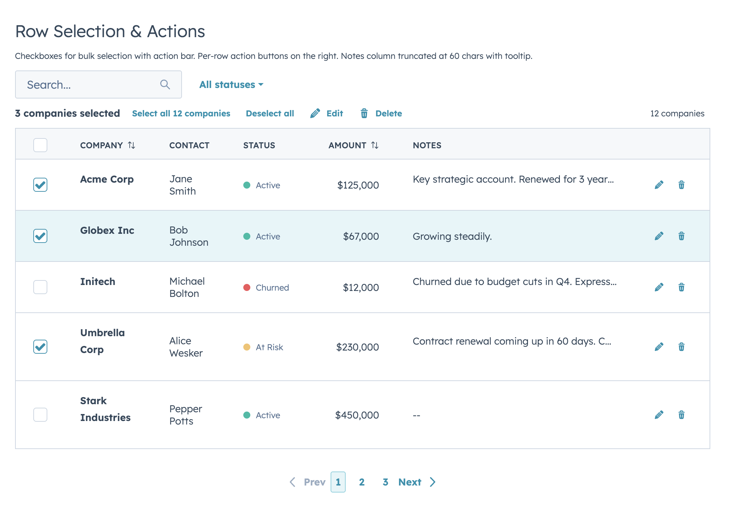The height and width of the screenshot is (509, 732).
Task: Go to next page with Next chevron
Action: pos(433,482)
